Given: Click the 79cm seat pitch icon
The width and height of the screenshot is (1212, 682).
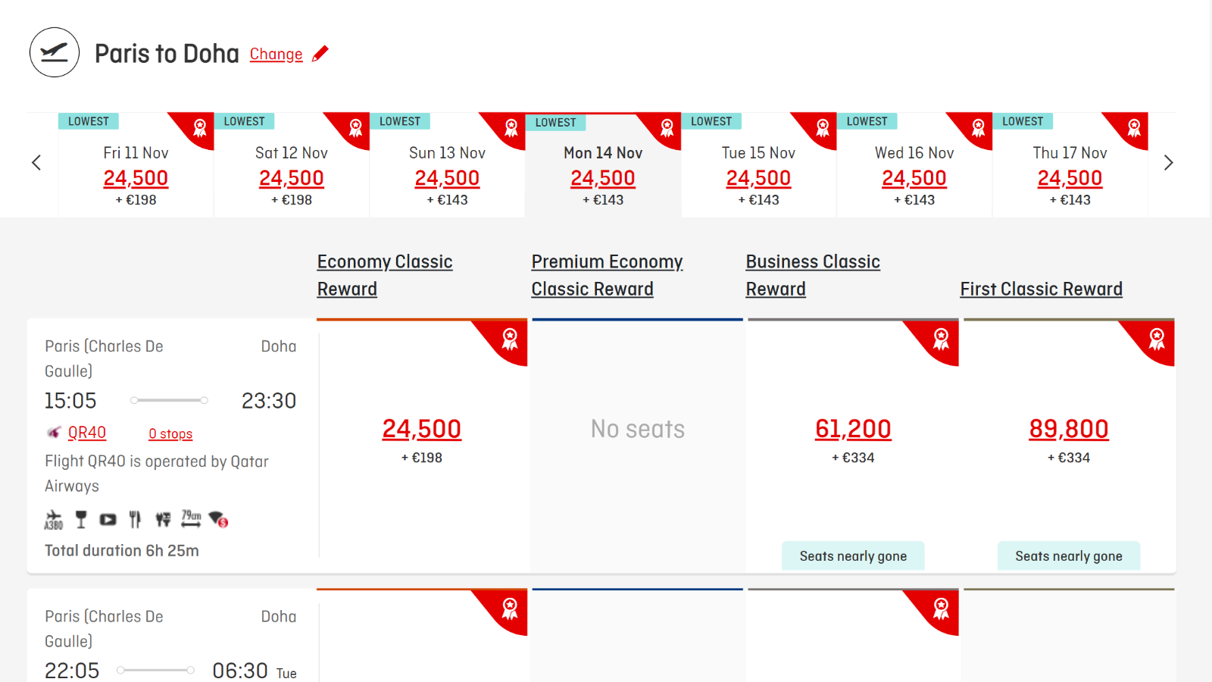Looking at the screenshot, I should pos(191,518).
